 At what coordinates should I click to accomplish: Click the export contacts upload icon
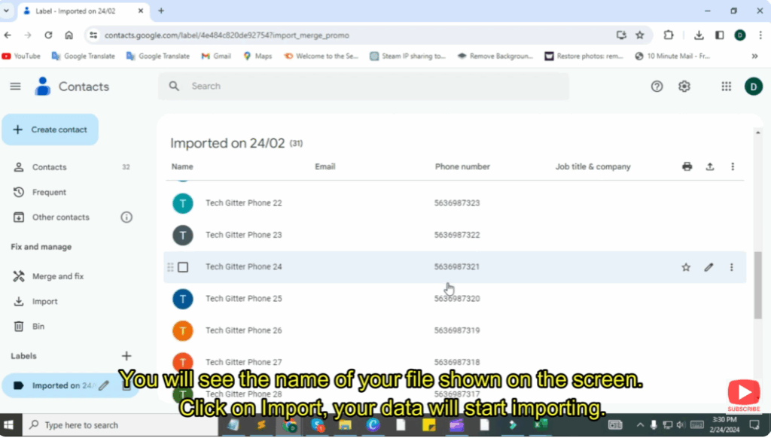[x=709, y=167]
